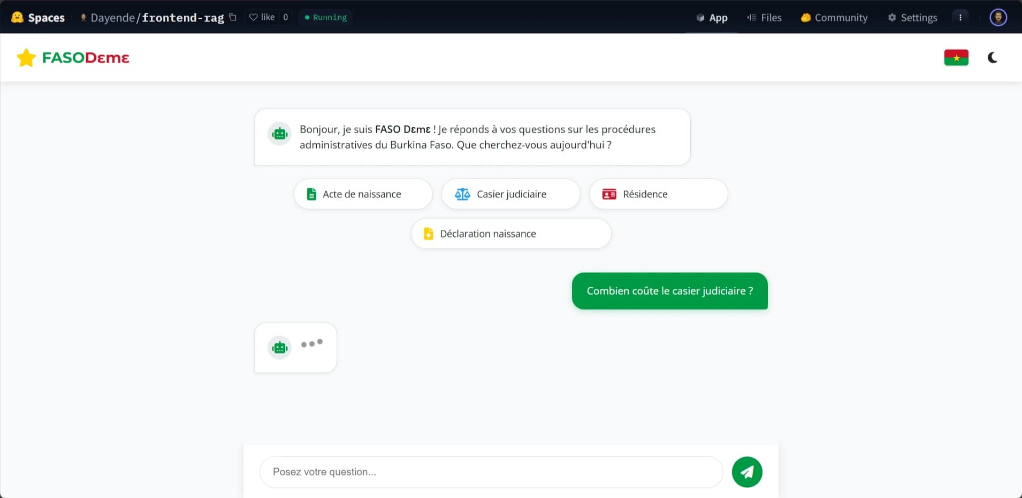The width and height of the screenshot is (1022, 498).
Task: Go to Hugging Face Spaces home
Action: click(x=39, y=18)
